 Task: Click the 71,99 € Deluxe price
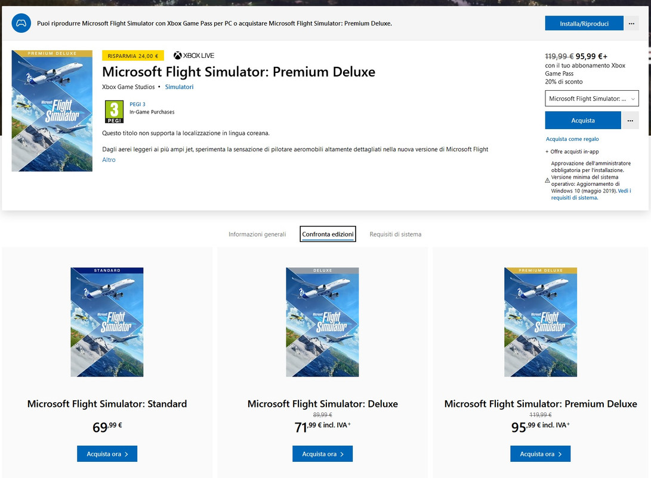pyautogui.click(x=323, y=427)
